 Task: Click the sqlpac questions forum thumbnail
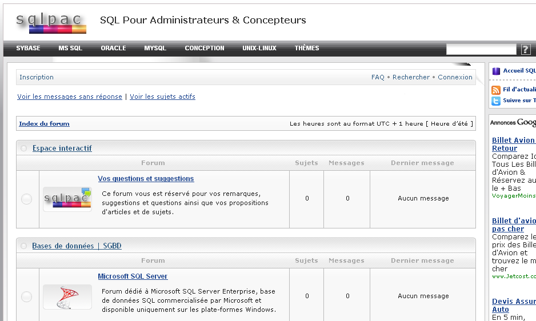[x=67, y=199]
